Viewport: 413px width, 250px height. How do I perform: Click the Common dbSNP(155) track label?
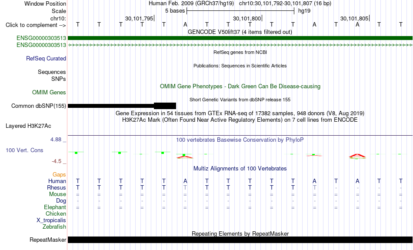tap(39, 106)
